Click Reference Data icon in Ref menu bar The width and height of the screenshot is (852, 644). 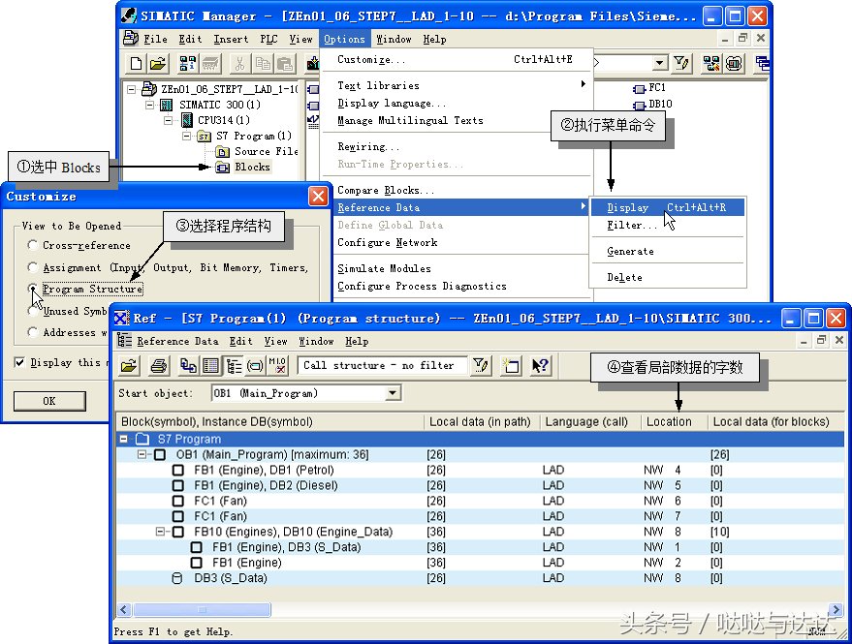click(x=124, y=341)
